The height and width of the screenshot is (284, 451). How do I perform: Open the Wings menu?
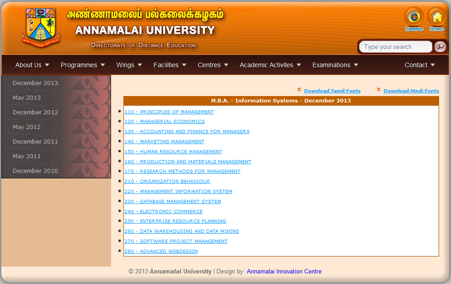pos(125,65)
